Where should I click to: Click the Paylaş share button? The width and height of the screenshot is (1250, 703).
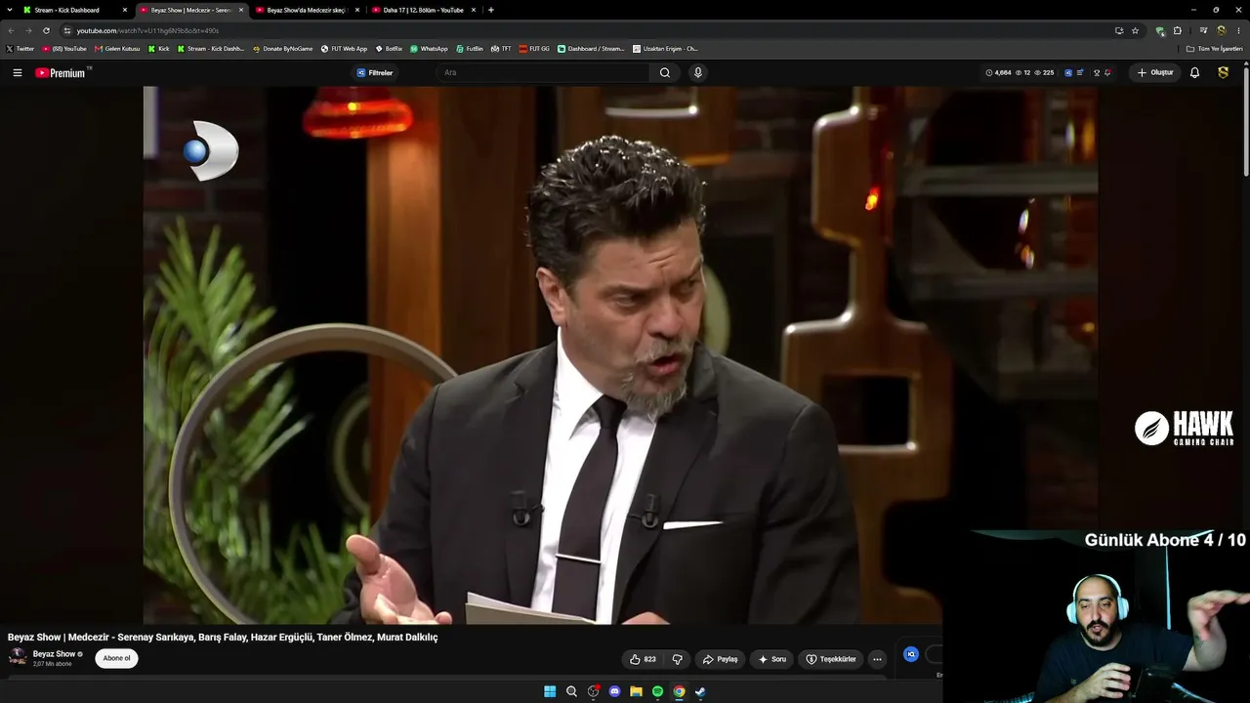coord(720,659)
